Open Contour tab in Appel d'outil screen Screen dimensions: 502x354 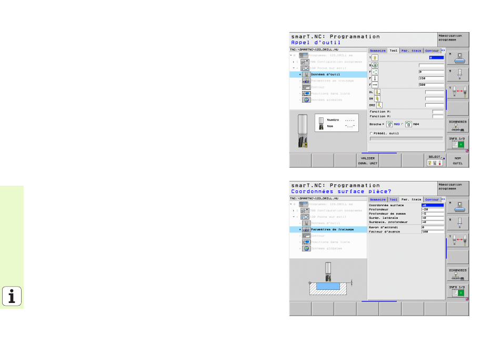pyautogui.click(x=432, y=50)
